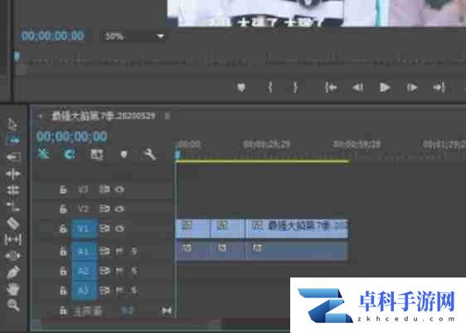466x333 pixels.
Task: Open the 50% zoom level dropdown
Action: pyautogui.click(x=133, y=36)
